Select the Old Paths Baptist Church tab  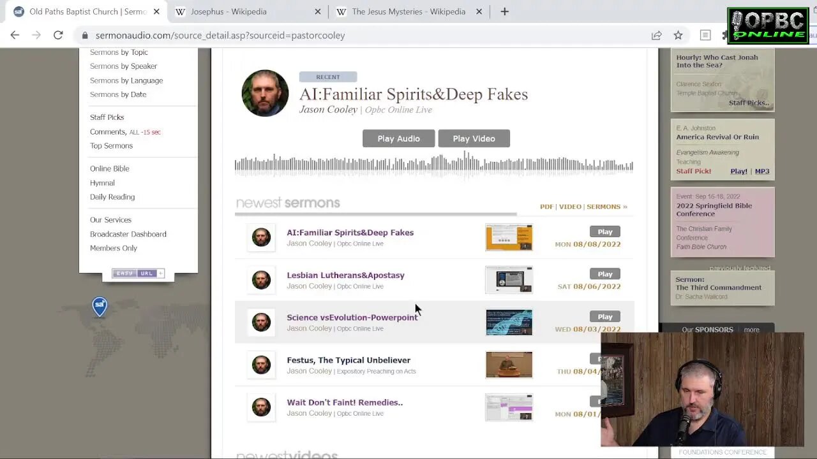click(86, 11)
